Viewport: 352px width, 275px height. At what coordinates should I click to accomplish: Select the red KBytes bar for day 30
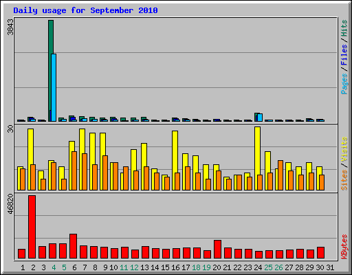click(x=320, y=252)
